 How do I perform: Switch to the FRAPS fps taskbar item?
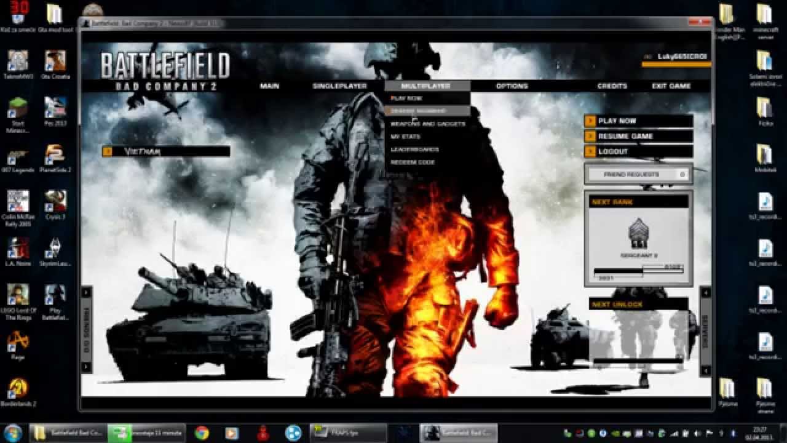click(348, 433)
